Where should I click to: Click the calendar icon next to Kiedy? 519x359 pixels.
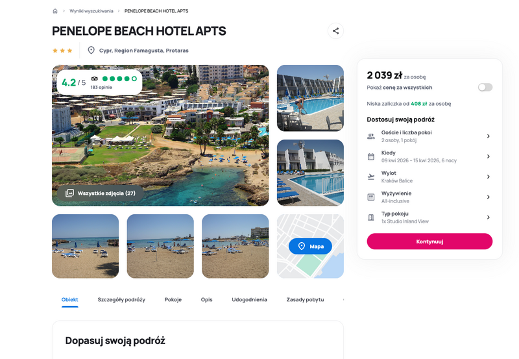point(371,156)
